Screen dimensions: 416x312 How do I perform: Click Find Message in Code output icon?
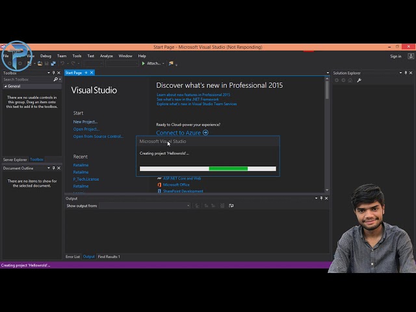tap(197, 205)
